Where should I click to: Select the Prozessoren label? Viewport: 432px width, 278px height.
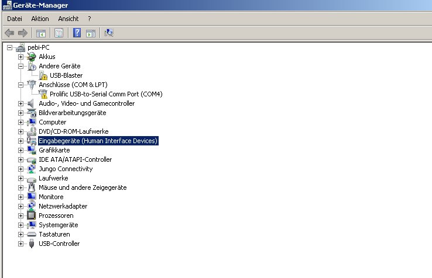[56, 216]
